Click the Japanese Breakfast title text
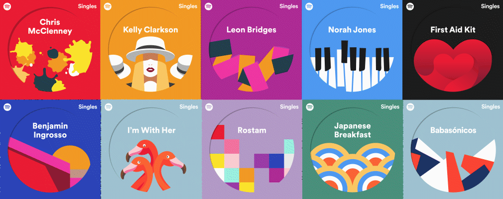503x199 pixels. [x=352, y=130]
